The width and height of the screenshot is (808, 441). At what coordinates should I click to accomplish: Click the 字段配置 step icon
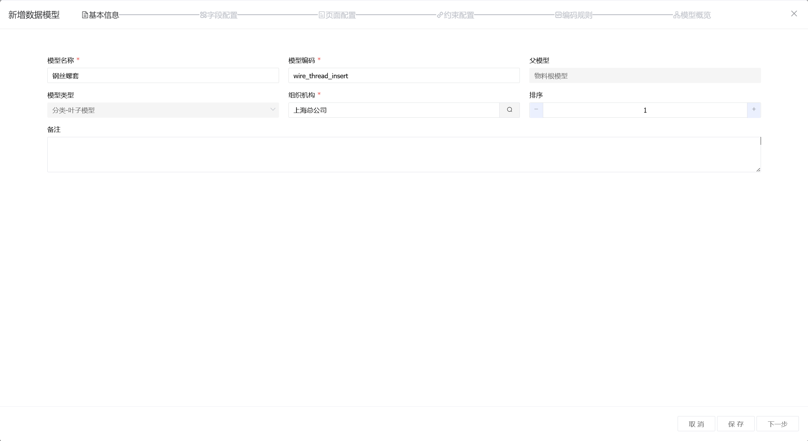(203, 15)
